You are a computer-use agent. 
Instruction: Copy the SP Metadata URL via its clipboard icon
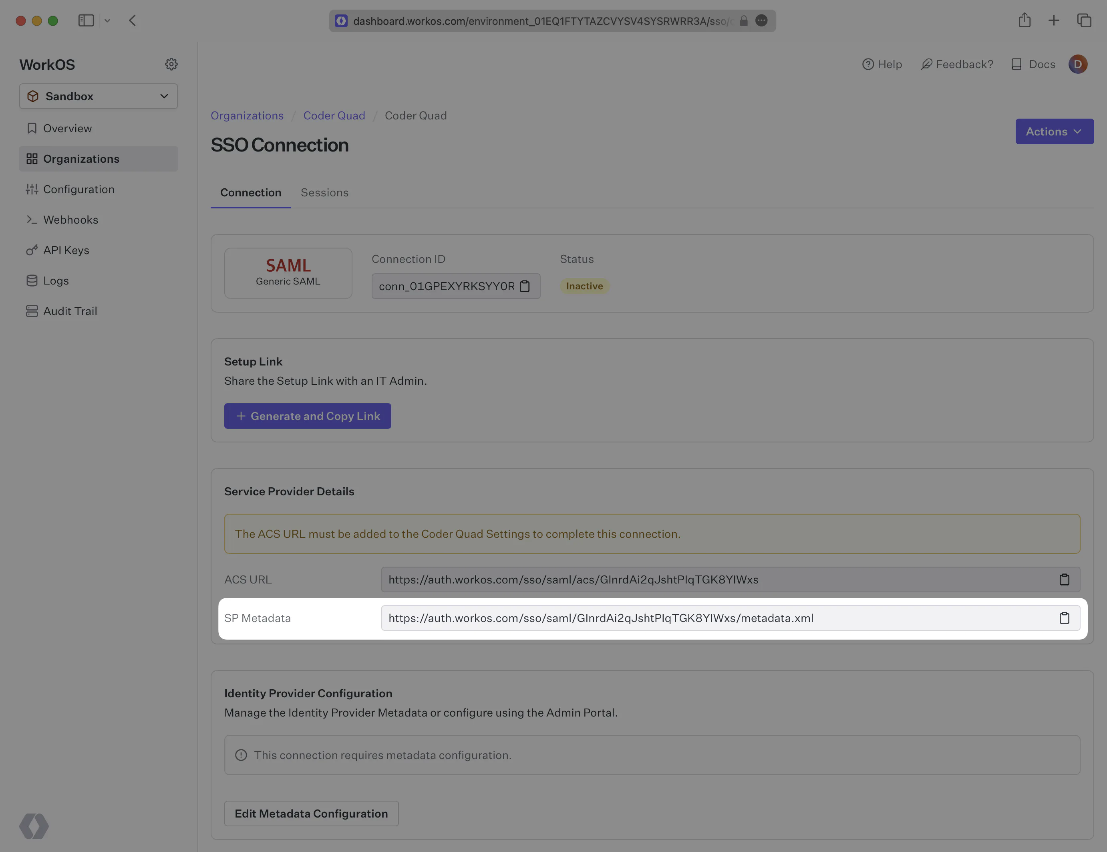pyautogui.click(x=1064, y=618)
